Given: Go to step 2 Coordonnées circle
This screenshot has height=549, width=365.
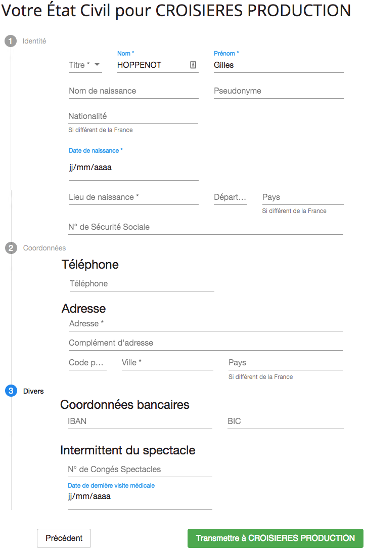Looking at the screenshot, I should point(11,248).
